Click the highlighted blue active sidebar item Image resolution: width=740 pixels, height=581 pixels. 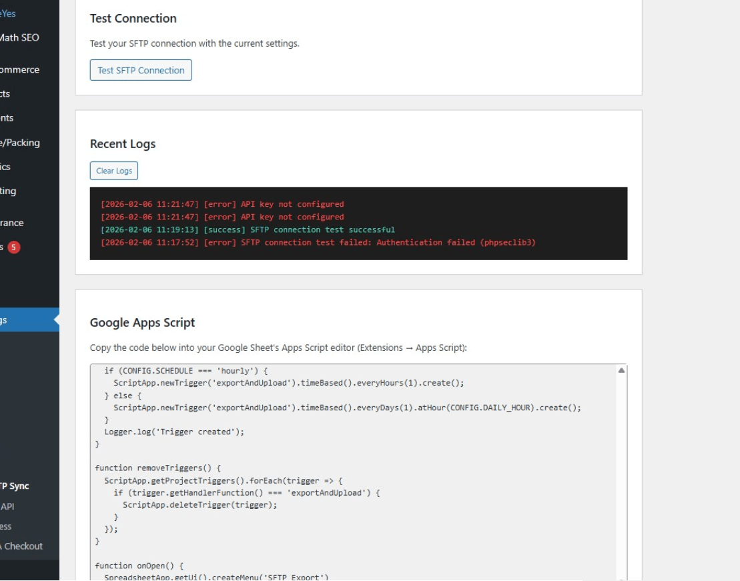point(27,320)
